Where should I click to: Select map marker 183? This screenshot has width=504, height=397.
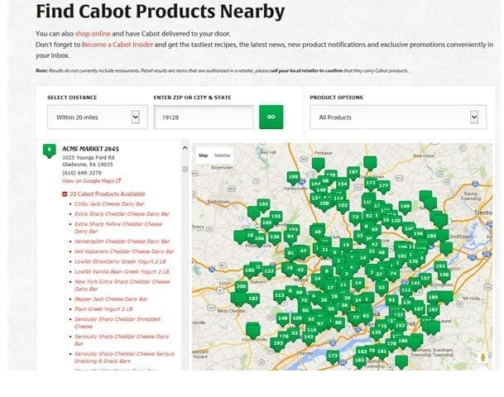(359, 361)
